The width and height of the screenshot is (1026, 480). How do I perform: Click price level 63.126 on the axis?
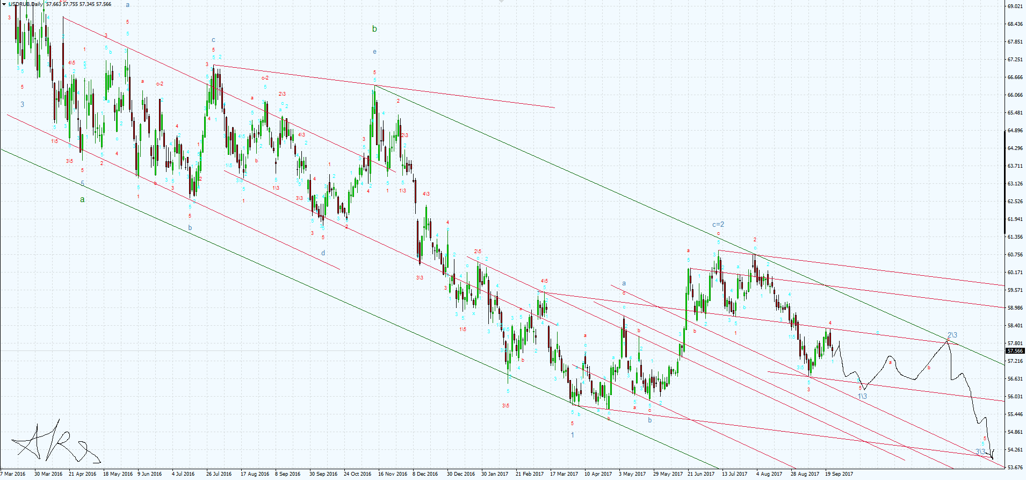pos(1015,184)
